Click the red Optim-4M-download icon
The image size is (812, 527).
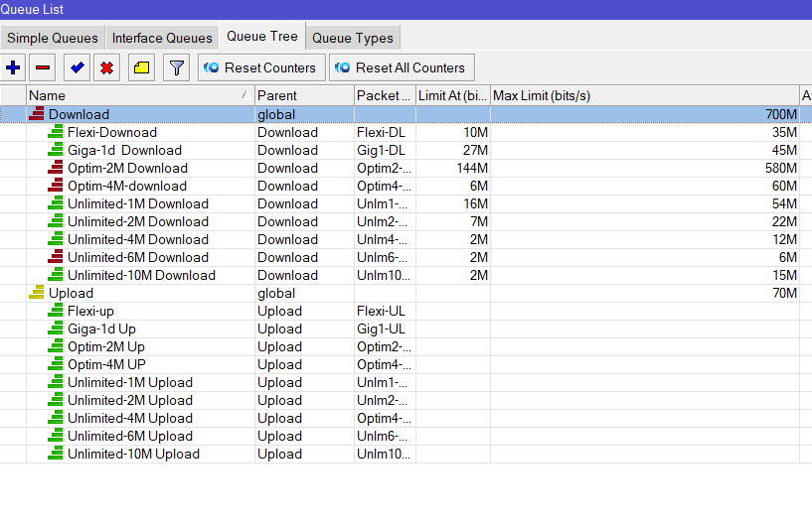click(x=56, y=186)
